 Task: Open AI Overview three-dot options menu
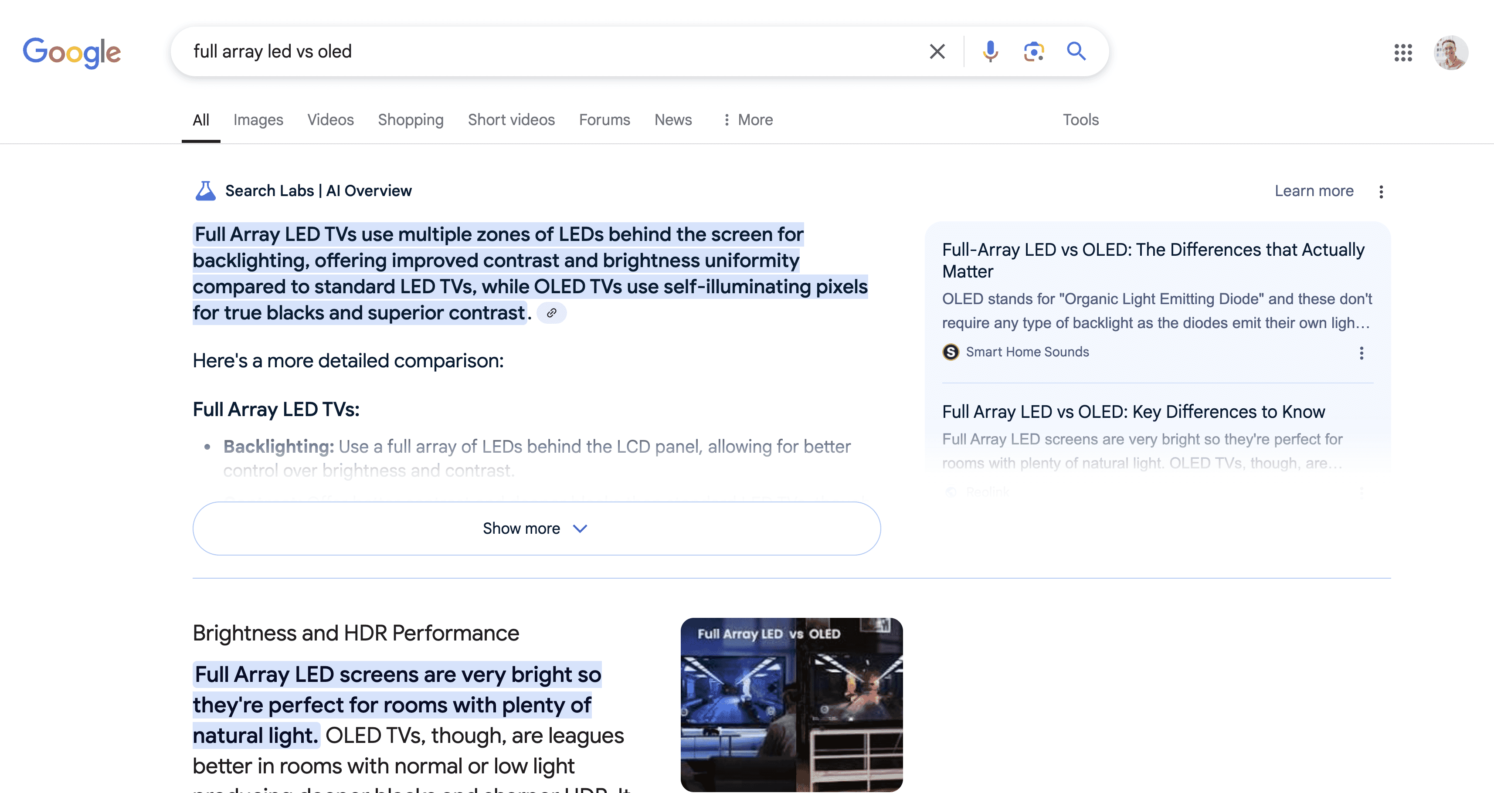tap(1381, 192)
